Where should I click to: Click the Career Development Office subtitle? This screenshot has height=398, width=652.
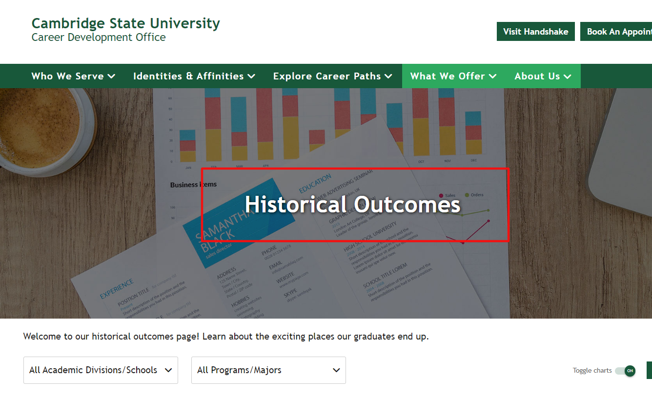pos(99,38)
